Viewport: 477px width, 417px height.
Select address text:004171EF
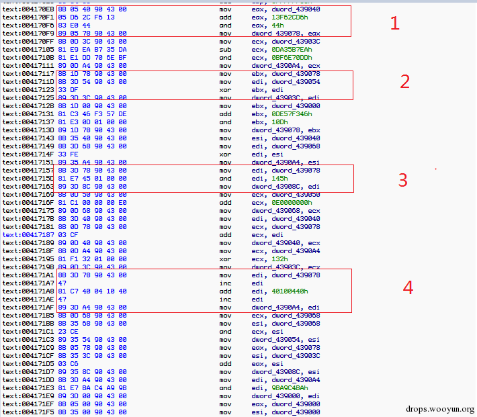tap(28, 404)
